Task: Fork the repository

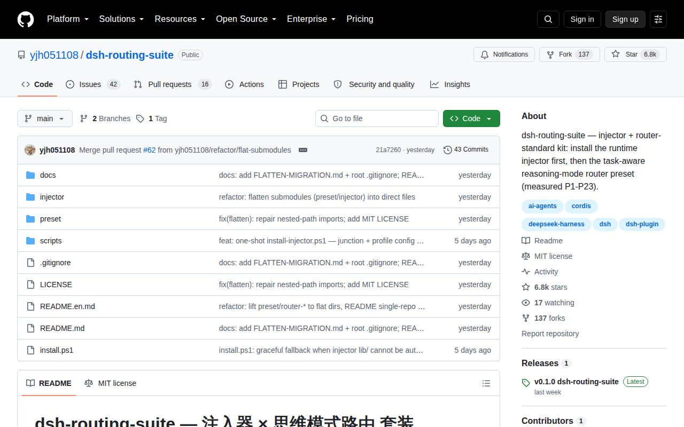Action: pos(569,54)
